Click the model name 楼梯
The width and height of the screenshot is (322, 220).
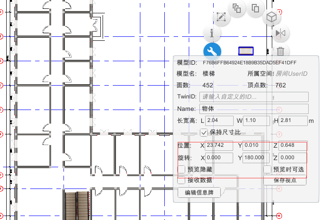point(209,74)
